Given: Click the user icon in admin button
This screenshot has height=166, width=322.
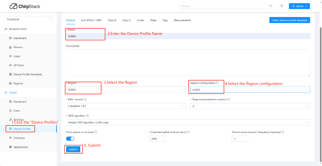Looking at the screenshot, I should [293, 6].
